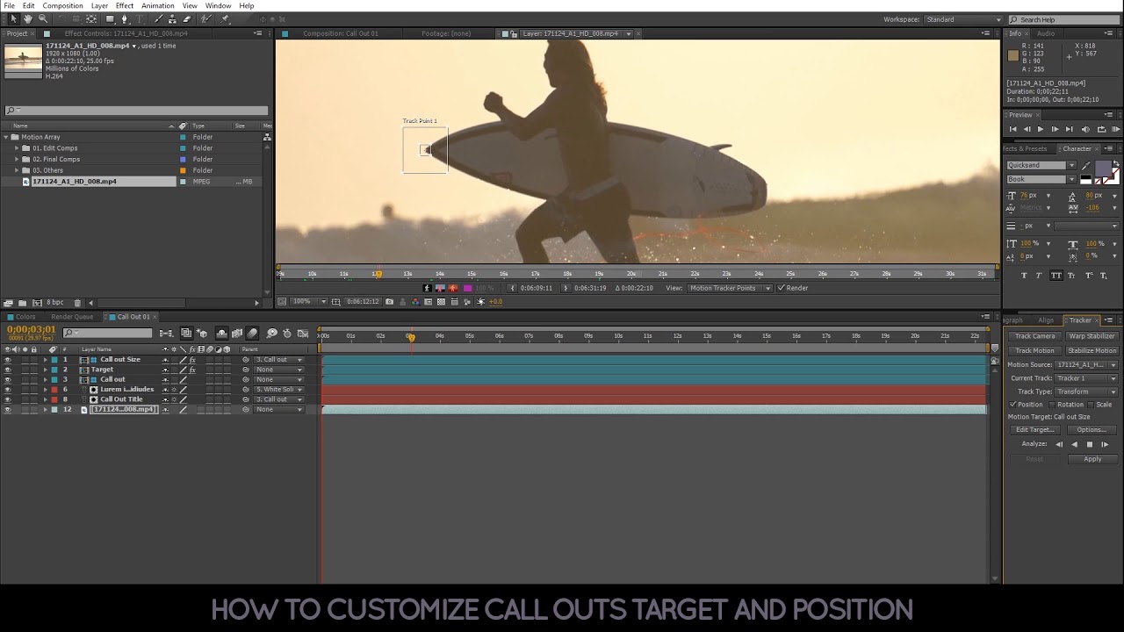Open the Current Track dropdown

1087,378
